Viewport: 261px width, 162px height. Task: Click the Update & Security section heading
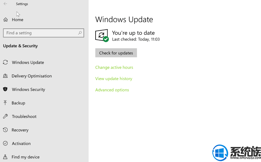(x=20, y=46)
